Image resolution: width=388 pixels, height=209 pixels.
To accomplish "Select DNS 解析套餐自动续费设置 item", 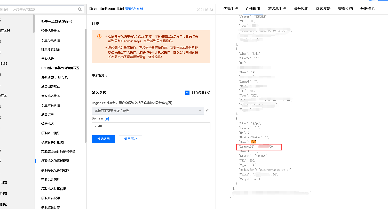I will pos(60,68).
